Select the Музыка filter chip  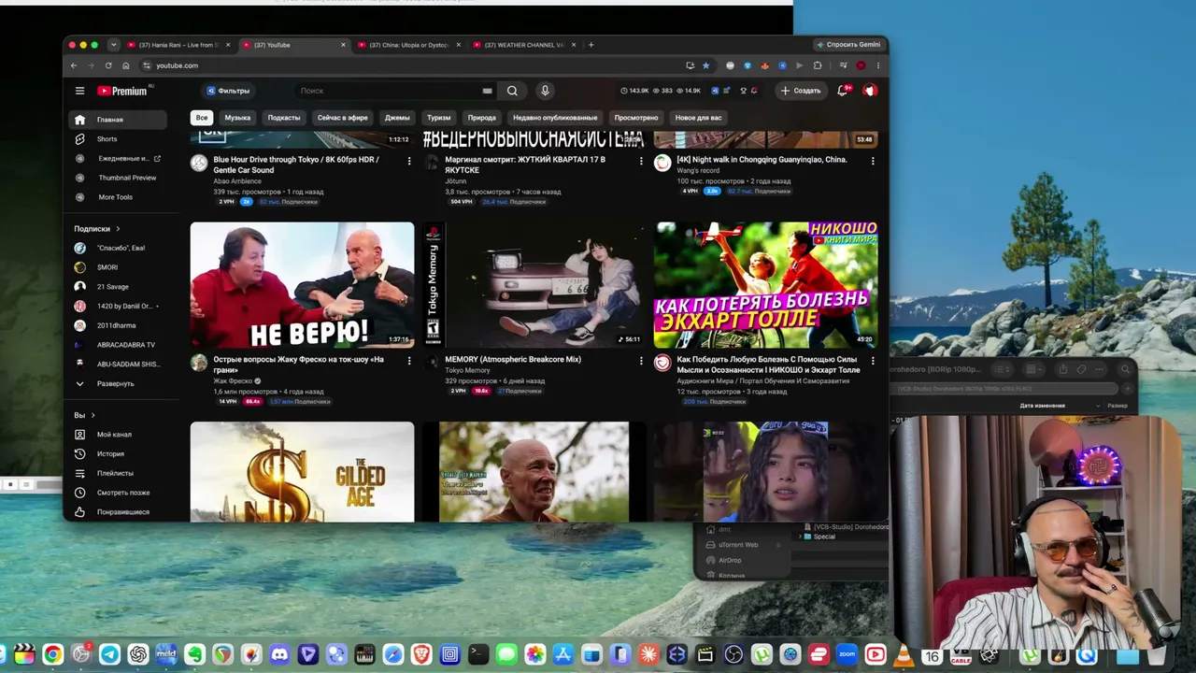[237, 118]
